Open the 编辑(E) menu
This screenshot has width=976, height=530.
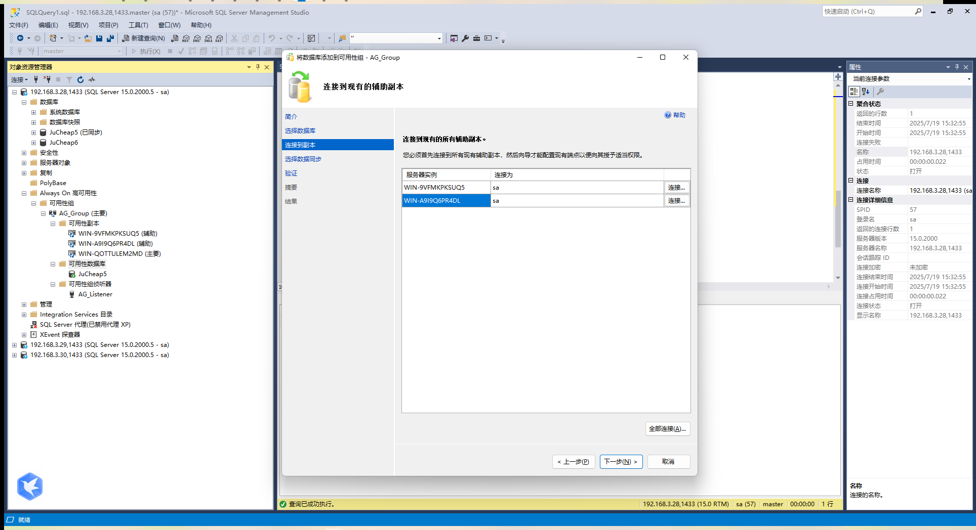click(x=48, y=25)
